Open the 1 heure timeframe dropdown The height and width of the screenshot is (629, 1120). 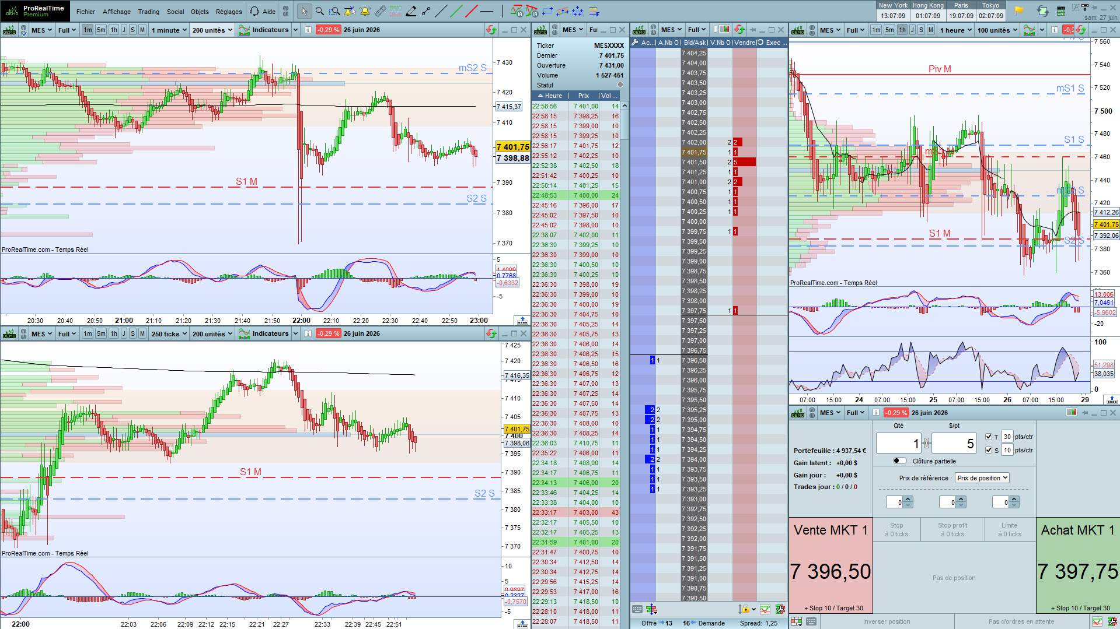click(955, 30)
